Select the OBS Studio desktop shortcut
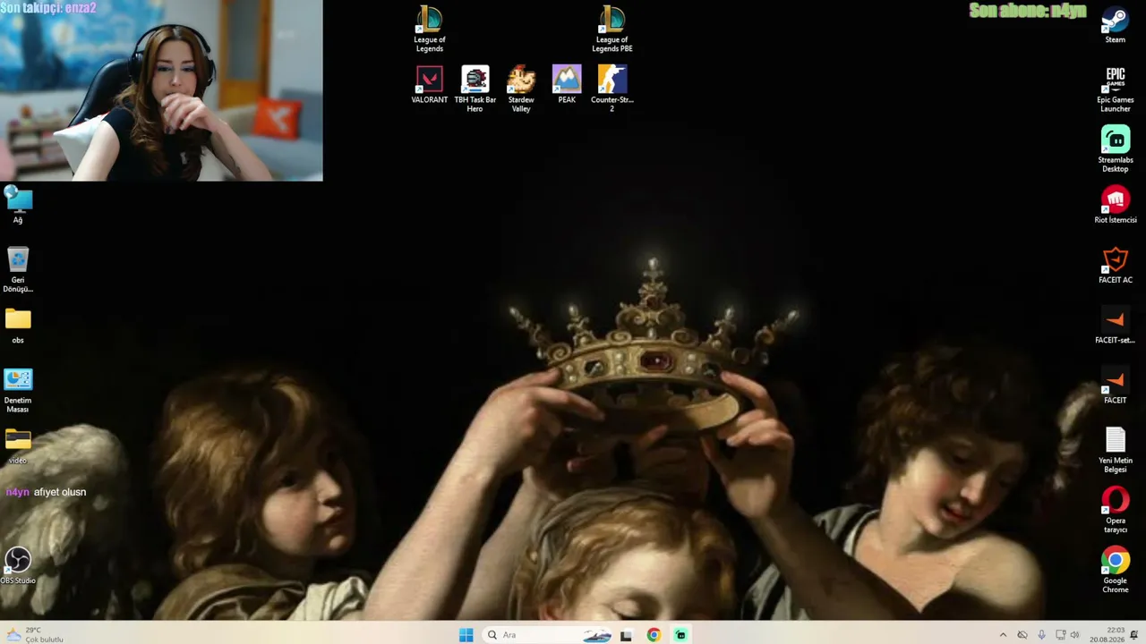The height and width of the screenshot is (644, 1146). [x=18, y=565]
